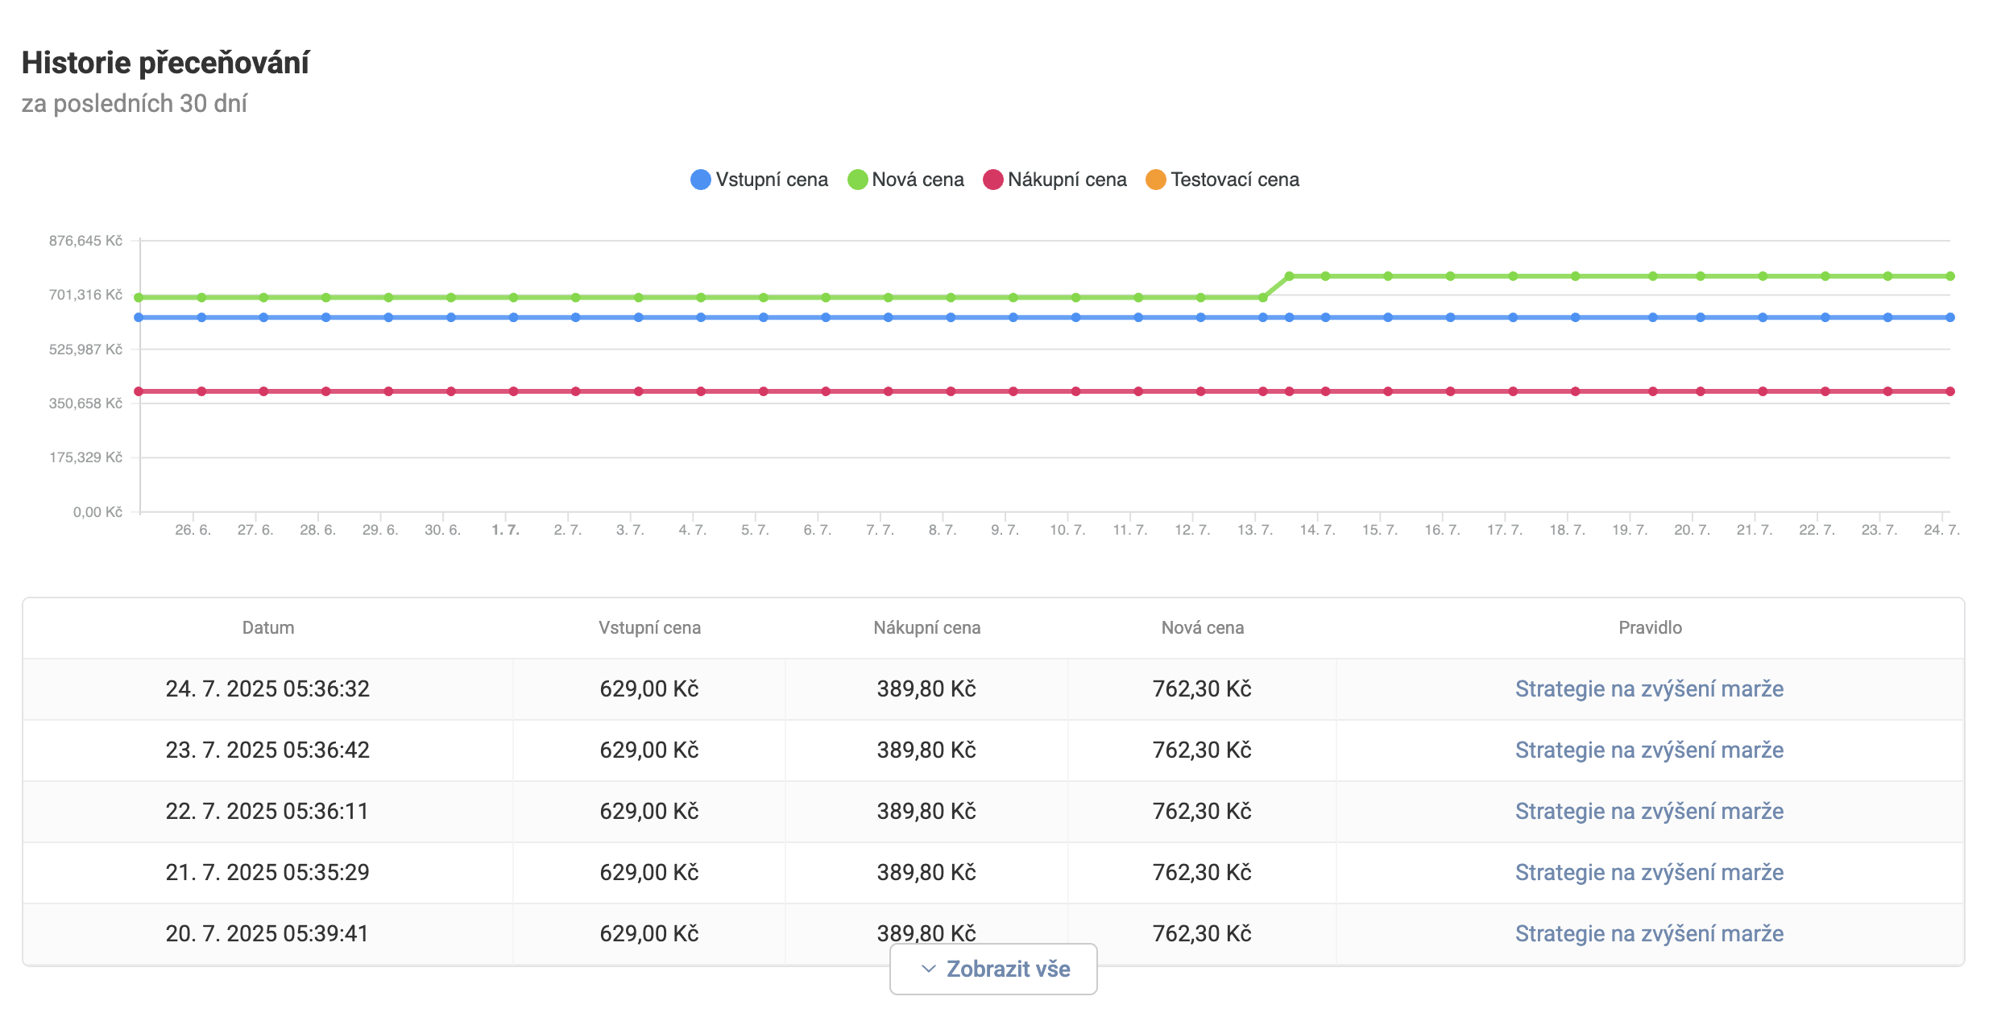Toggle the Nová cena green legend dot

857,180
